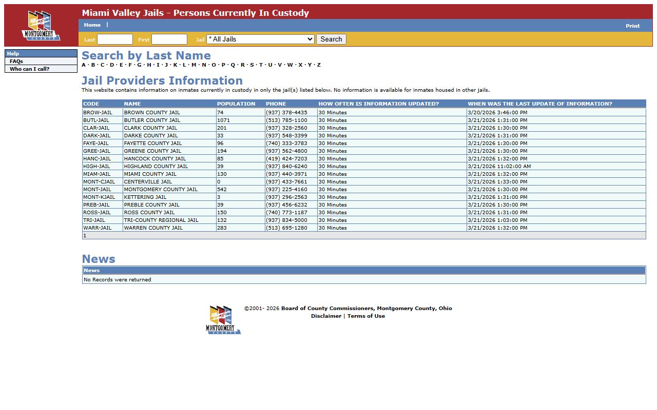The height and width of the screenshot is (410, 657).
Task: Browse last names starting with letter Z
Action: pos(319,65)
